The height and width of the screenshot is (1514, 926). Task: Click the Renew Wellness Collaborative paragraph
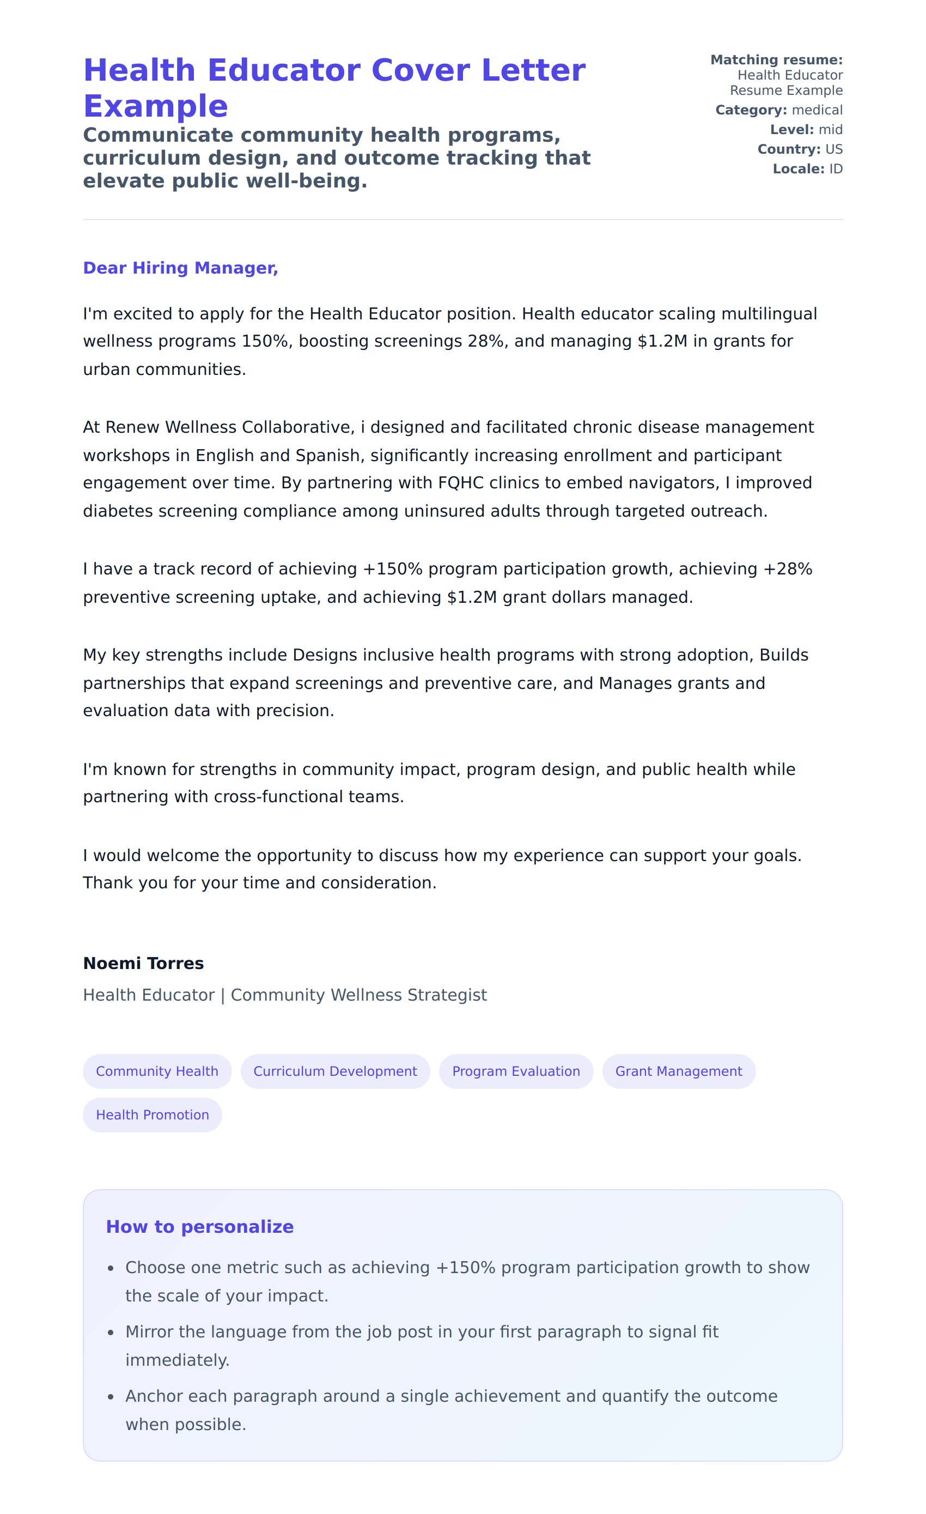(448, 469)
